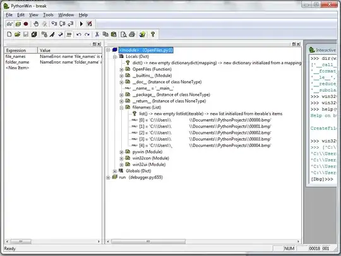This screenshot has height=256, width=341.
Task: Click the Print printer icon
Action: pyautogui.click(x=132, y=34)
